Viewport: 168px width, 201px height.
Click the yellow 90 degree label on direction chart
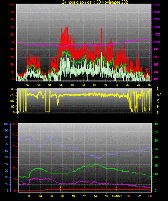[x=13, y=107]
